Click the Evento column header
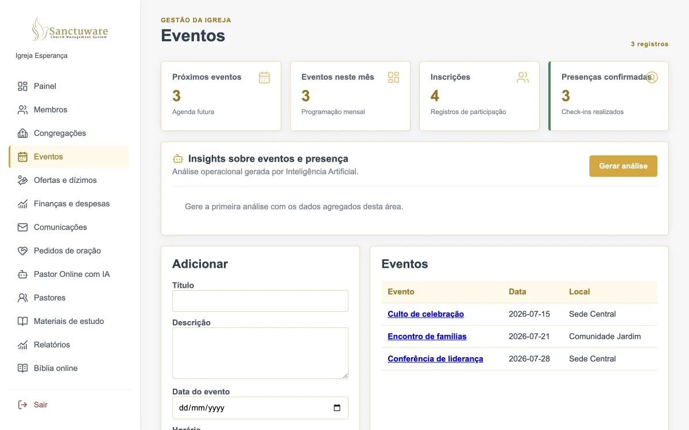This screenshot has width=689, height=430. point(401,292)
